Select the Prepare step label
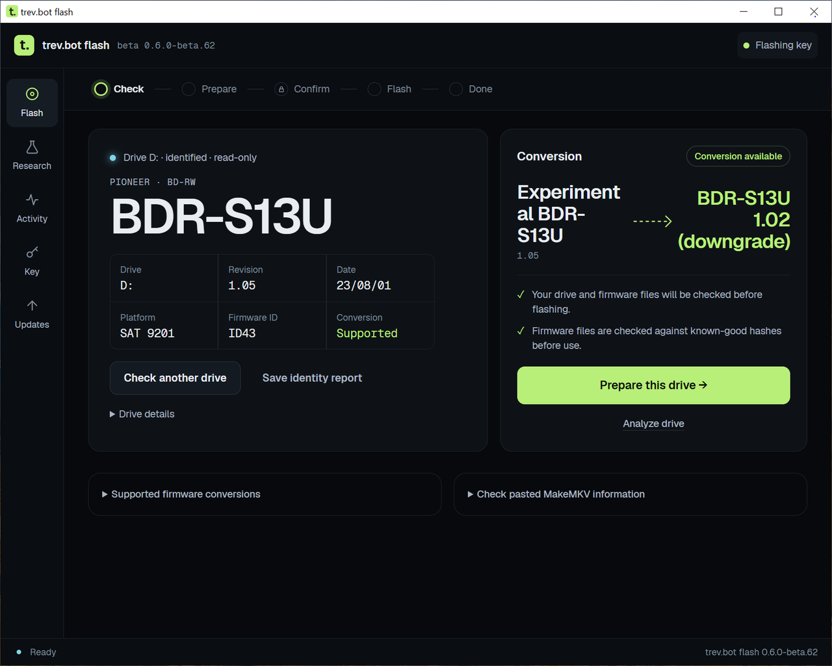 [219, 89]
